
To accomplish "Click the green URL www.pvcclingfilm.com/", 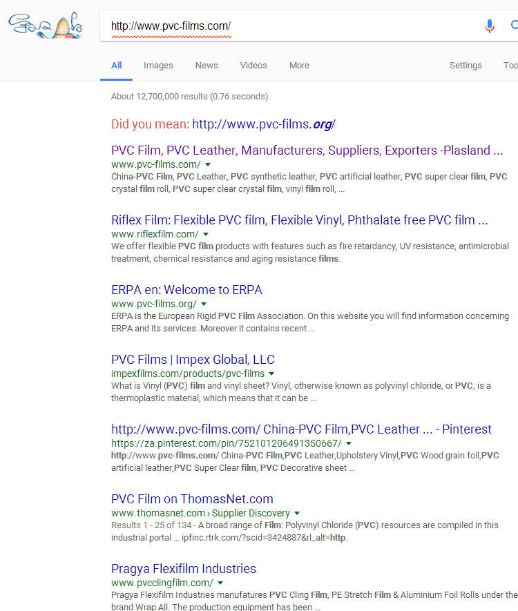I will [x=162, y=583].
